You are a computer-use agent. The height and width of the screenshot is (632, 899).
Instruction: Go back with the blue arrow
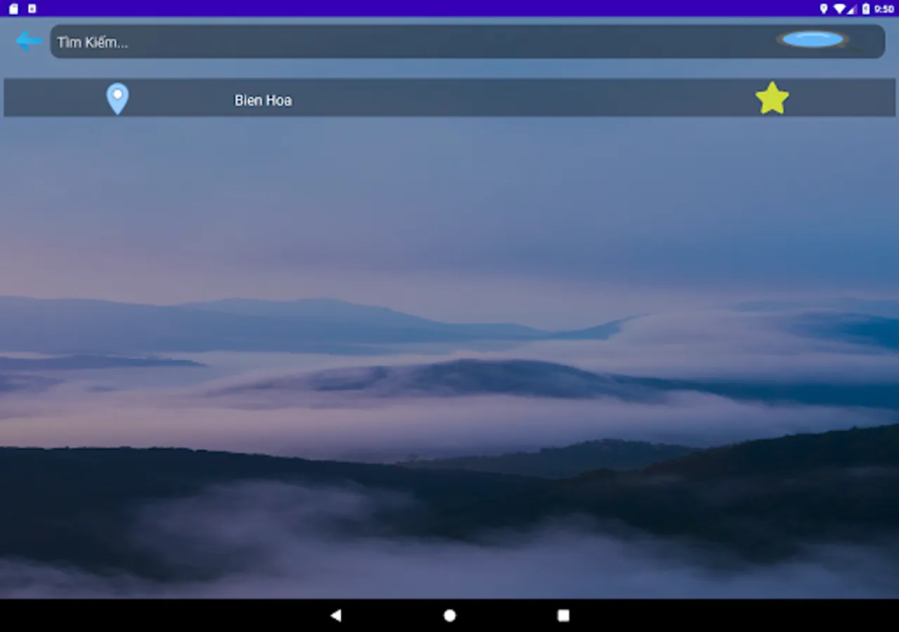29,41
